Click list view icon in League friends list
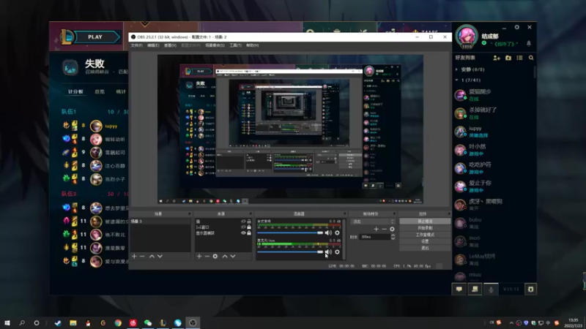Viewport: 586px width, 329px height. click(x=519, y=58)
